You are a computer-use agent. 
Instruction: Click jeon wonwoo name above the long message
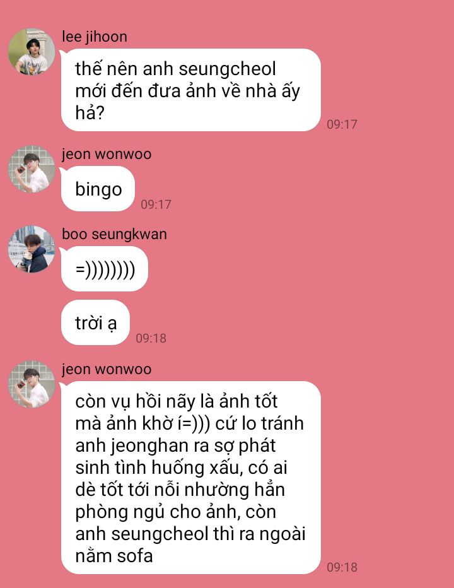pos(107,369)
